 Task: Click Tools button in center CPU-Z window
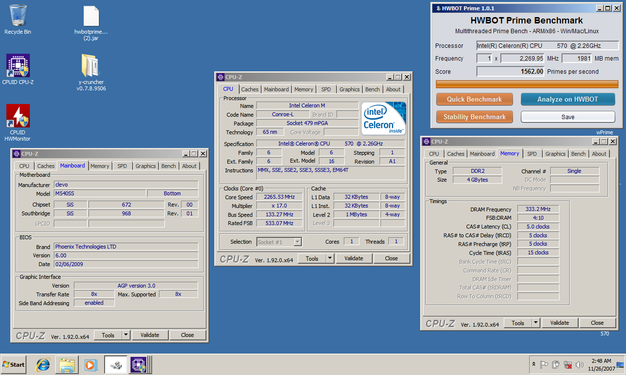pos(312,258)
